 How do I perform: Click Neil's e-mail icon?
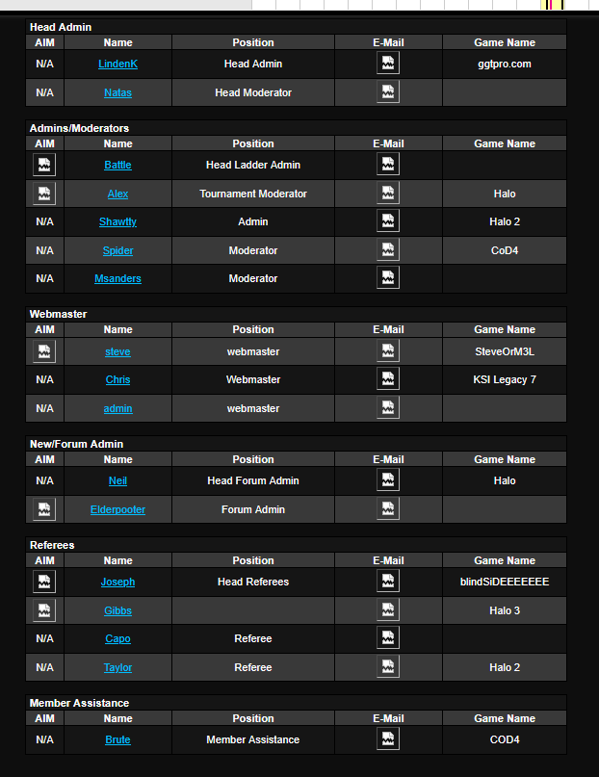click(388, 480)
